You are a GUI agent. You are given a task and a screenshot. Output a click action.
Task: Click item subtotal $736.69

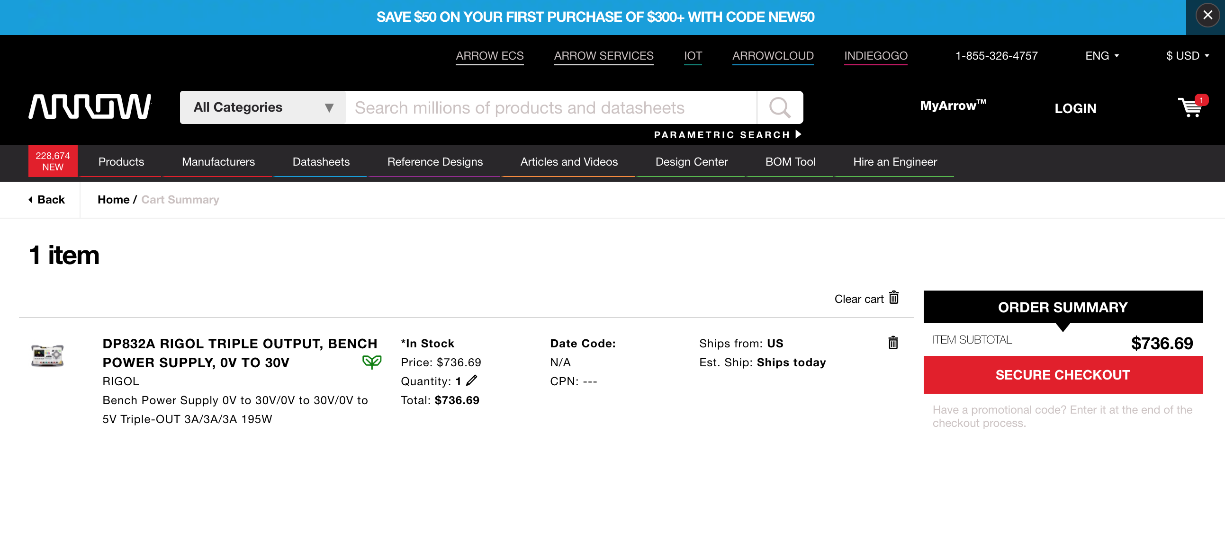coord(1162,343)
